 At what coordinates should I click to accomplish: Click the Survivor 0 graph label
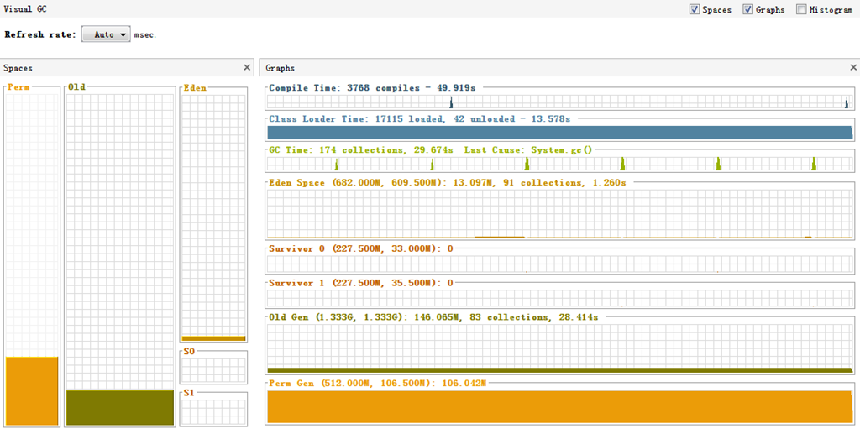tap(361, 248)
